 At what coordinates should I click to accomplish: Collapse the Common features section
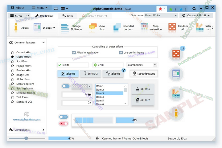[x=43, y=42]
